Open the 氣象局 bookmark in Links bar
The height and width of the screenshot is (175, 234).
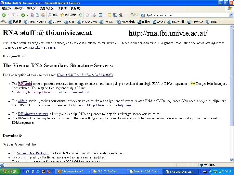click(15, 22)
